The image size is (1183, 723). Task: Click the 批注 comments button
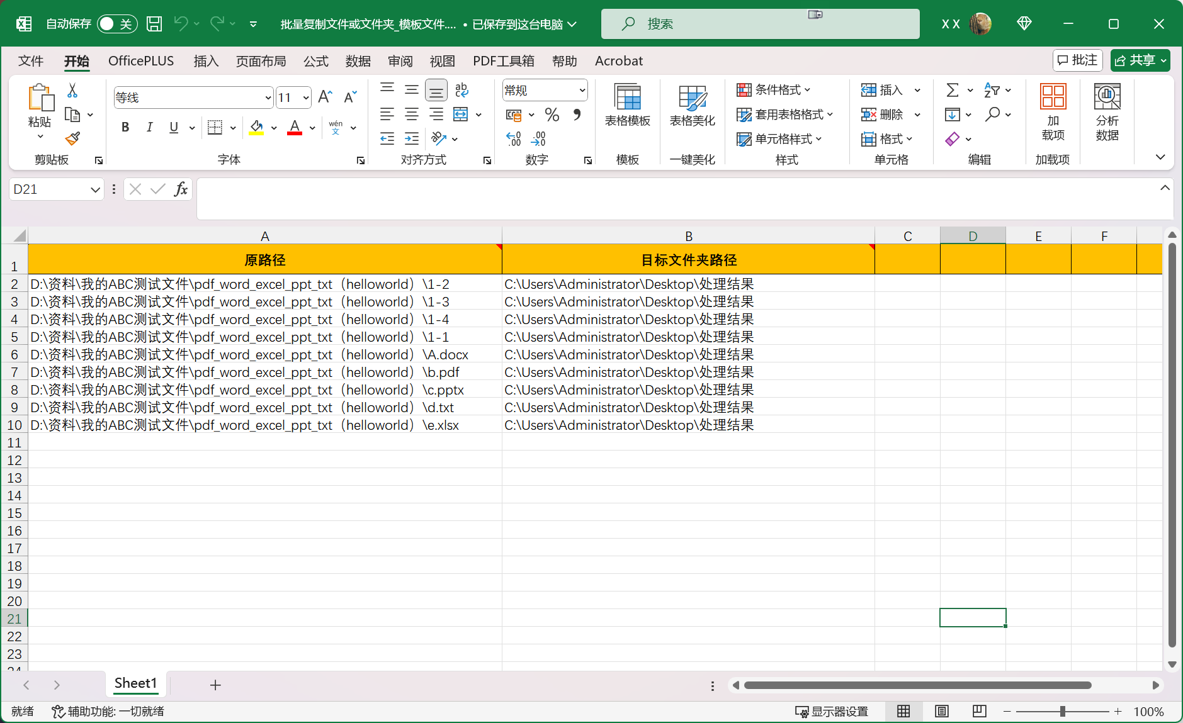tap(1077, 60)
